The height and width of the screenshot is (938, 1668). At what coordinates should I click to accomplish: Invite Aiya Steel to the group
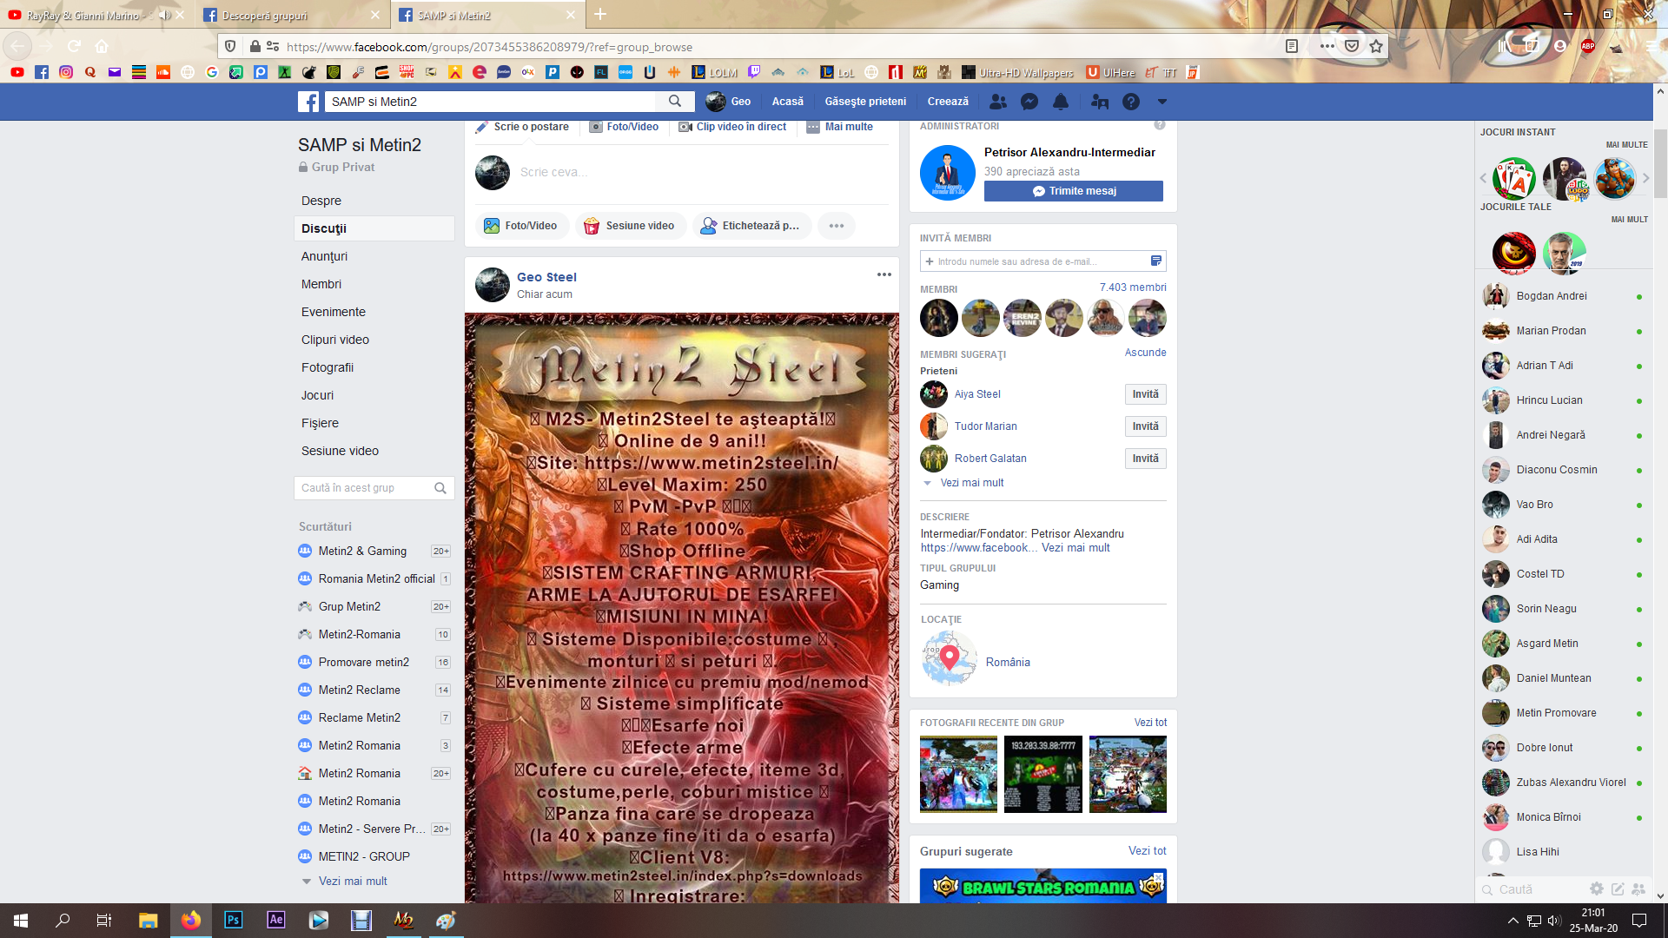coord(1145,394)
